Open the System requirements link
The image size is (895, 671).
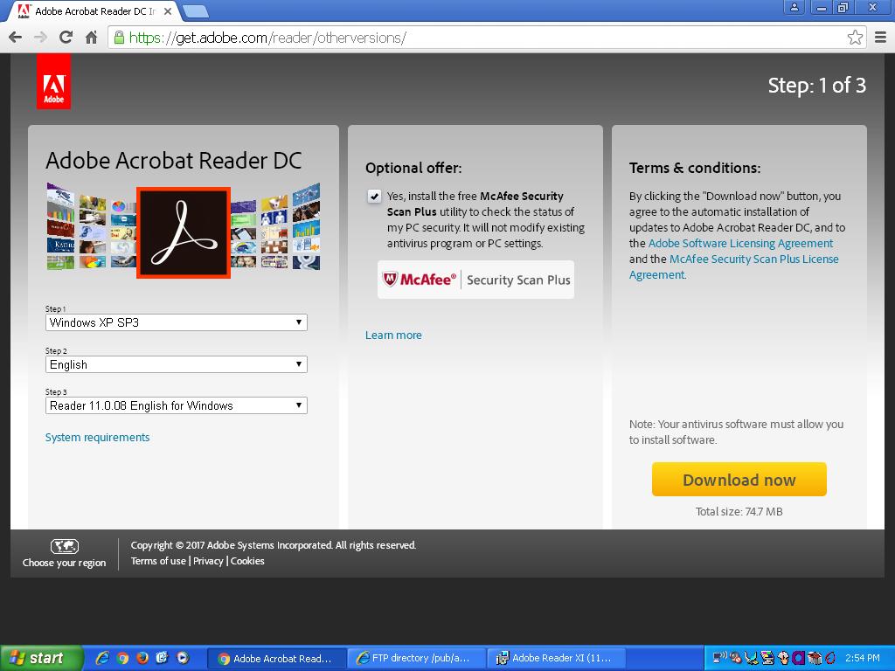coord(97,438)
